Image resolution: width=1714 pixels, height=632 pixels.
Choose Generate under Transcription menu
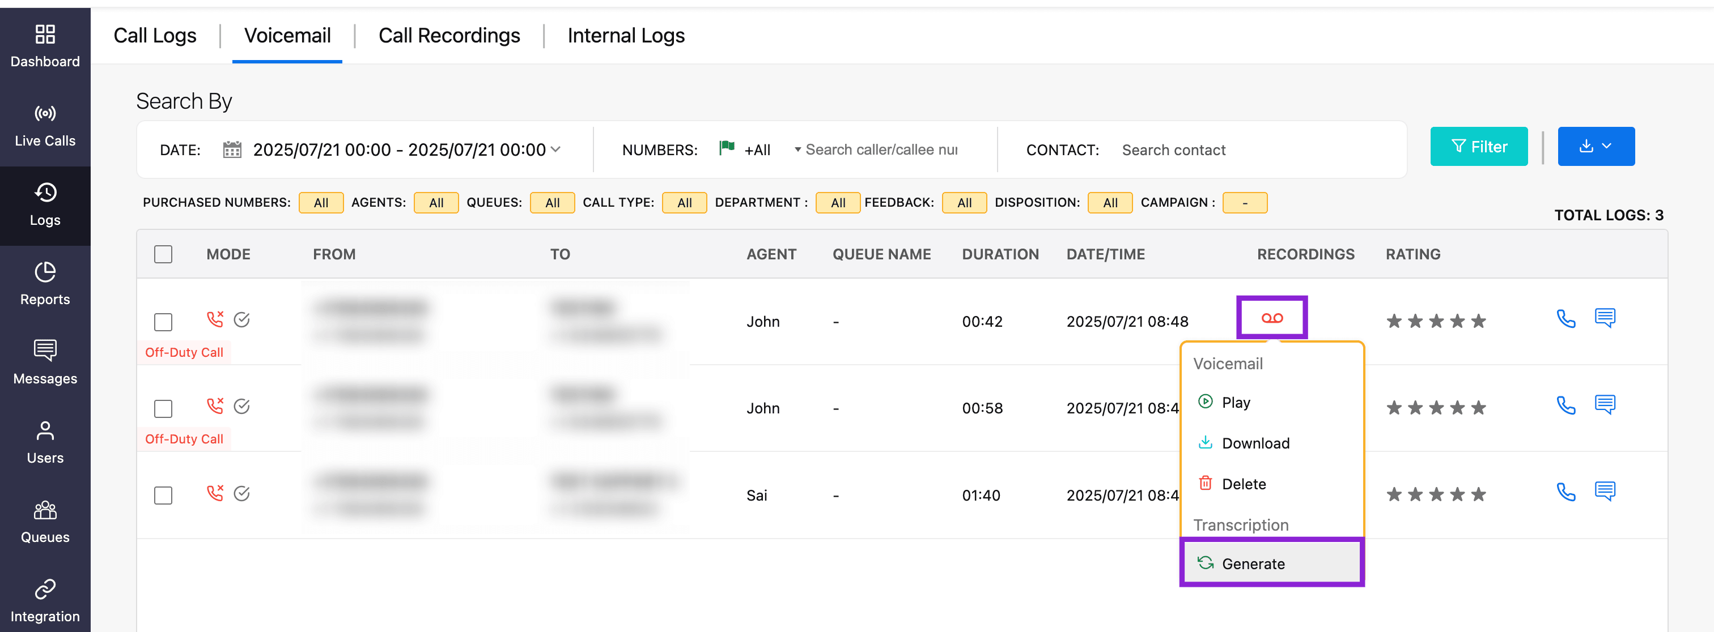coord(1253,563)
